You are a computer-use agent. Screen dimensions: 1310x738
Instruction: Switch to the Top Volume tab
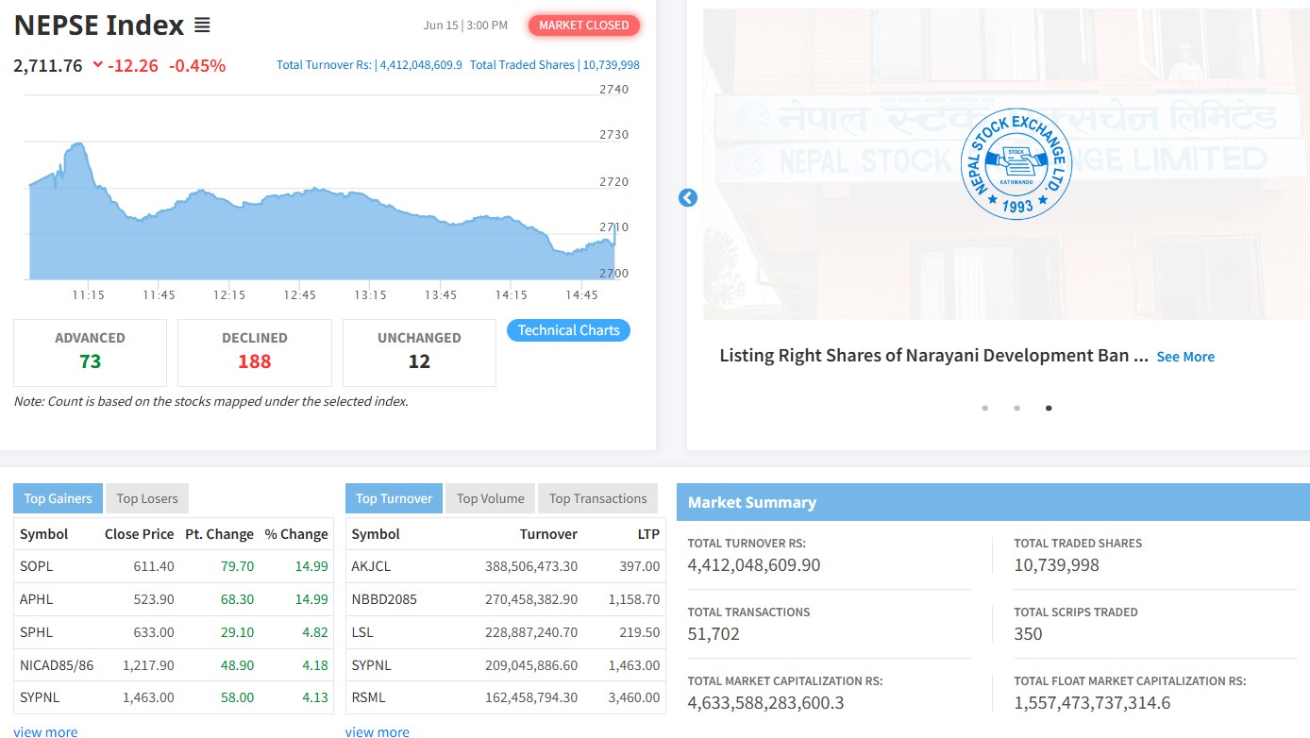[x=491, y=498]
